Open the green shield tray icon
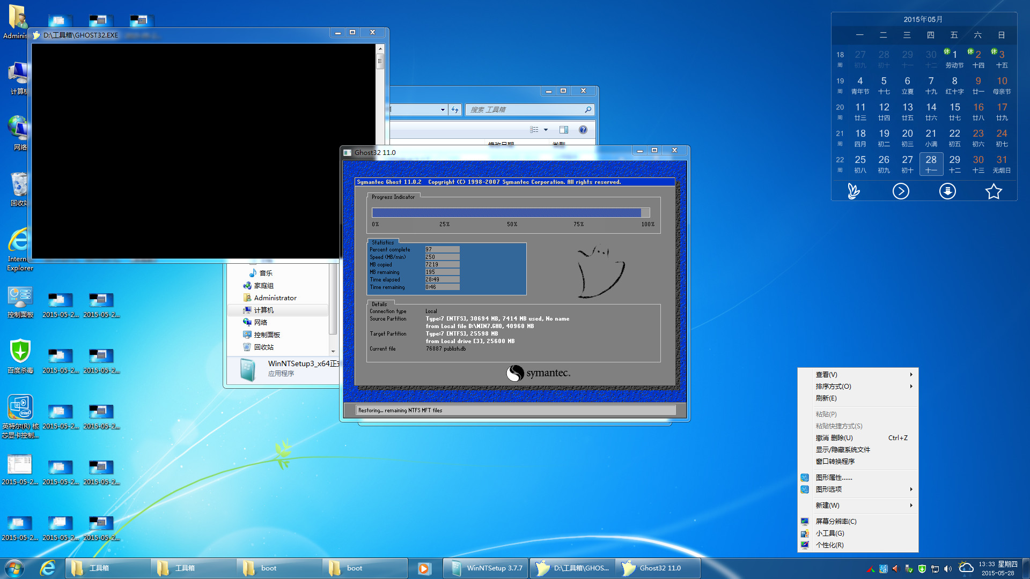 [x=922, y=569]
